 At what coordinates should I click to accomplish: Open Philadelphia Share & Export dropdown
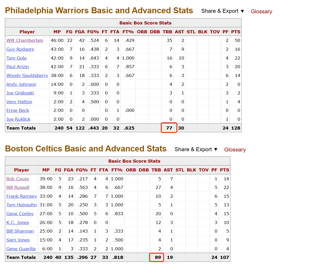pos(223,11)
